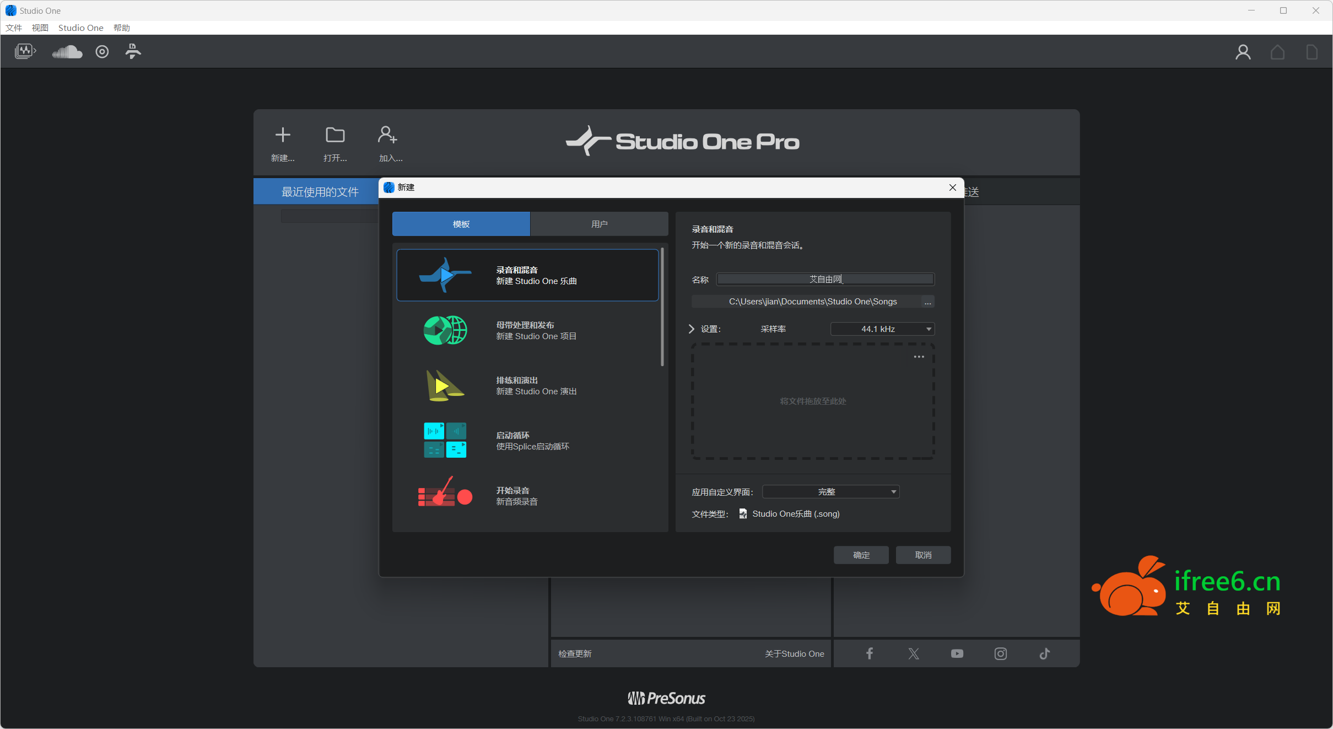Confirm with the 确定 button
1333x729 pixels.
point(861,555)
